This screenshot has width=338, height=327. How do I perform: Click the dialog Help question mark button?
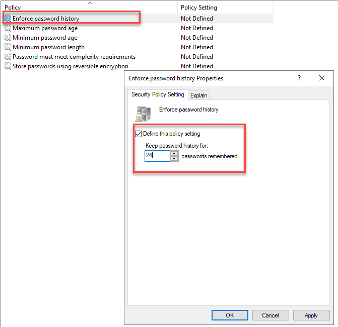(x=299, y=78)
